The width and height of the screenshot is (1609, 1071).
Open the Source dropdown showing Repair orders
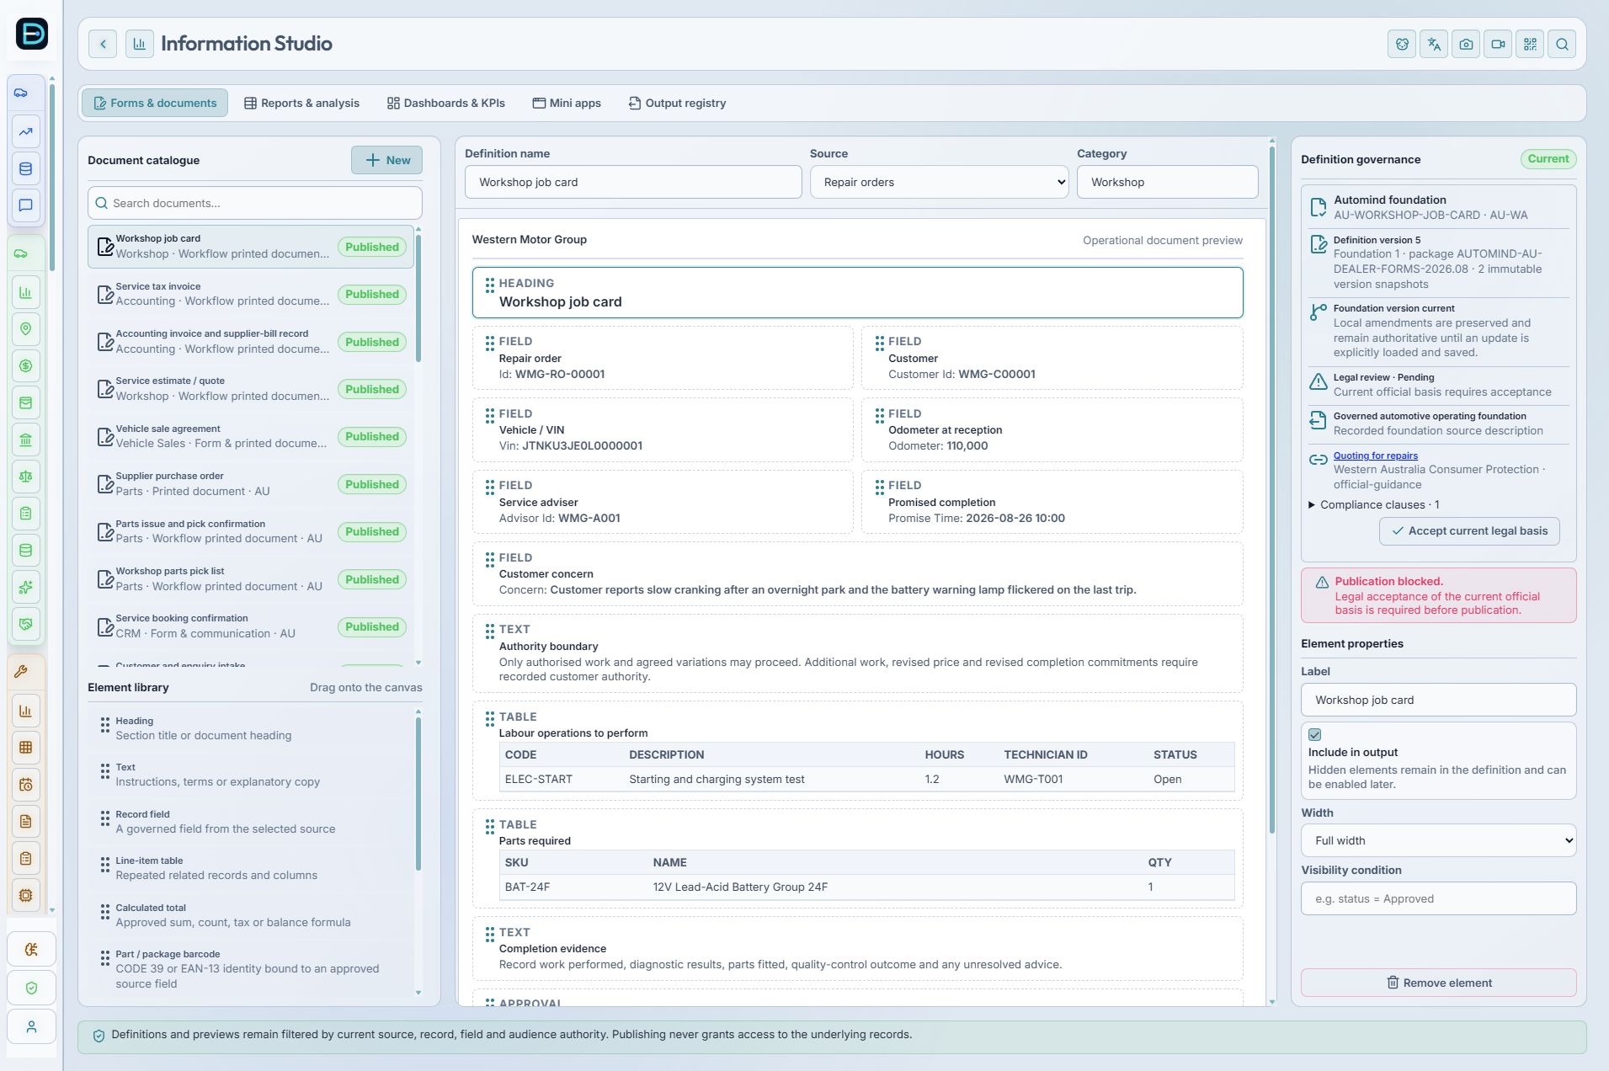coord(939,182)
